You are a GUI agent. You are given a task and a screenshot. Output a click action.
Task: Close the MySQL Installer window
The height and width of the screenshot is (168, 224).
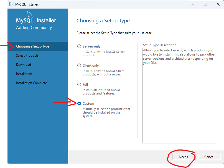(218, 4)
